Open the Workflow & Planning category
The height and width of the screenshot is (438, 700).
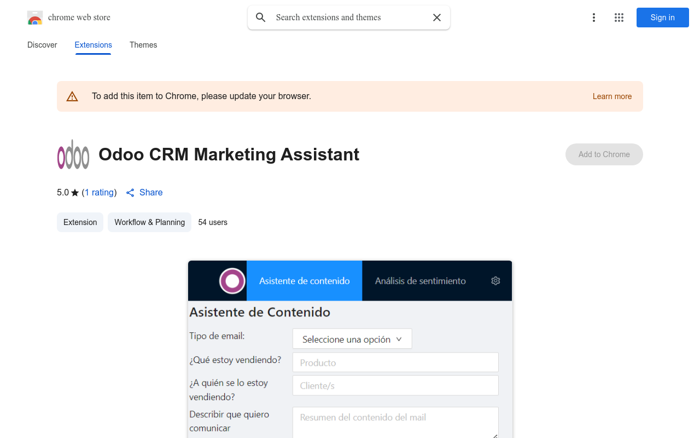[150, 222]
